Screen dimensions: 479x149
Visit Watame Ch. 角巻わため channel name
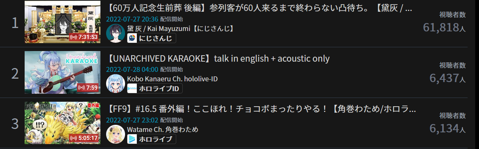(163, 129)
